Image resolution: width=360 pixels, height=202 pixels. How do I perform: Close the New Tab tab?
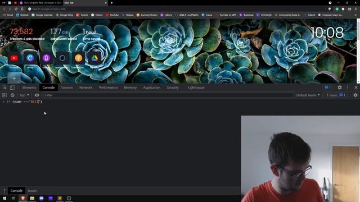[x=106, y=3]
